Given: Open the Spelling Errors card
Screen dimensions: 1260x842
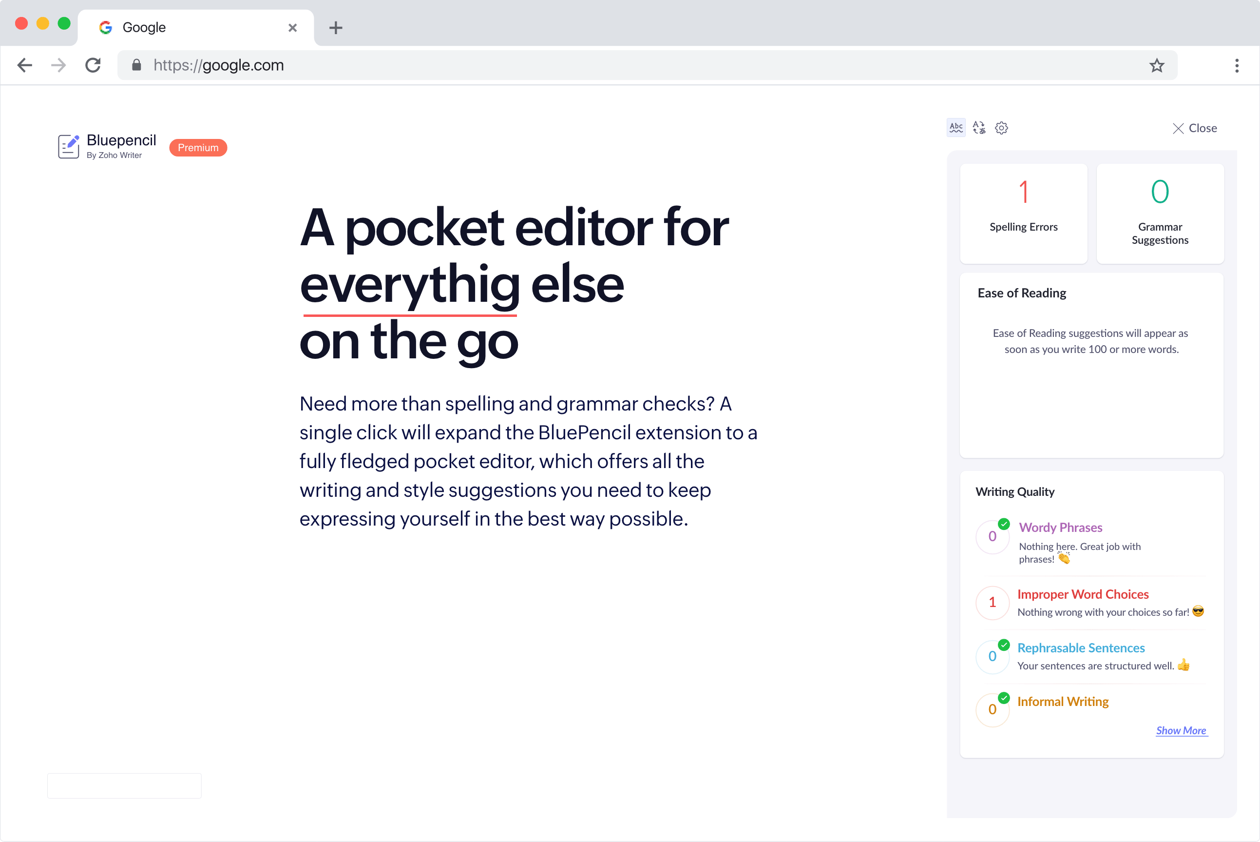Looking at the screenshot, I should [x=1023, y=213].
